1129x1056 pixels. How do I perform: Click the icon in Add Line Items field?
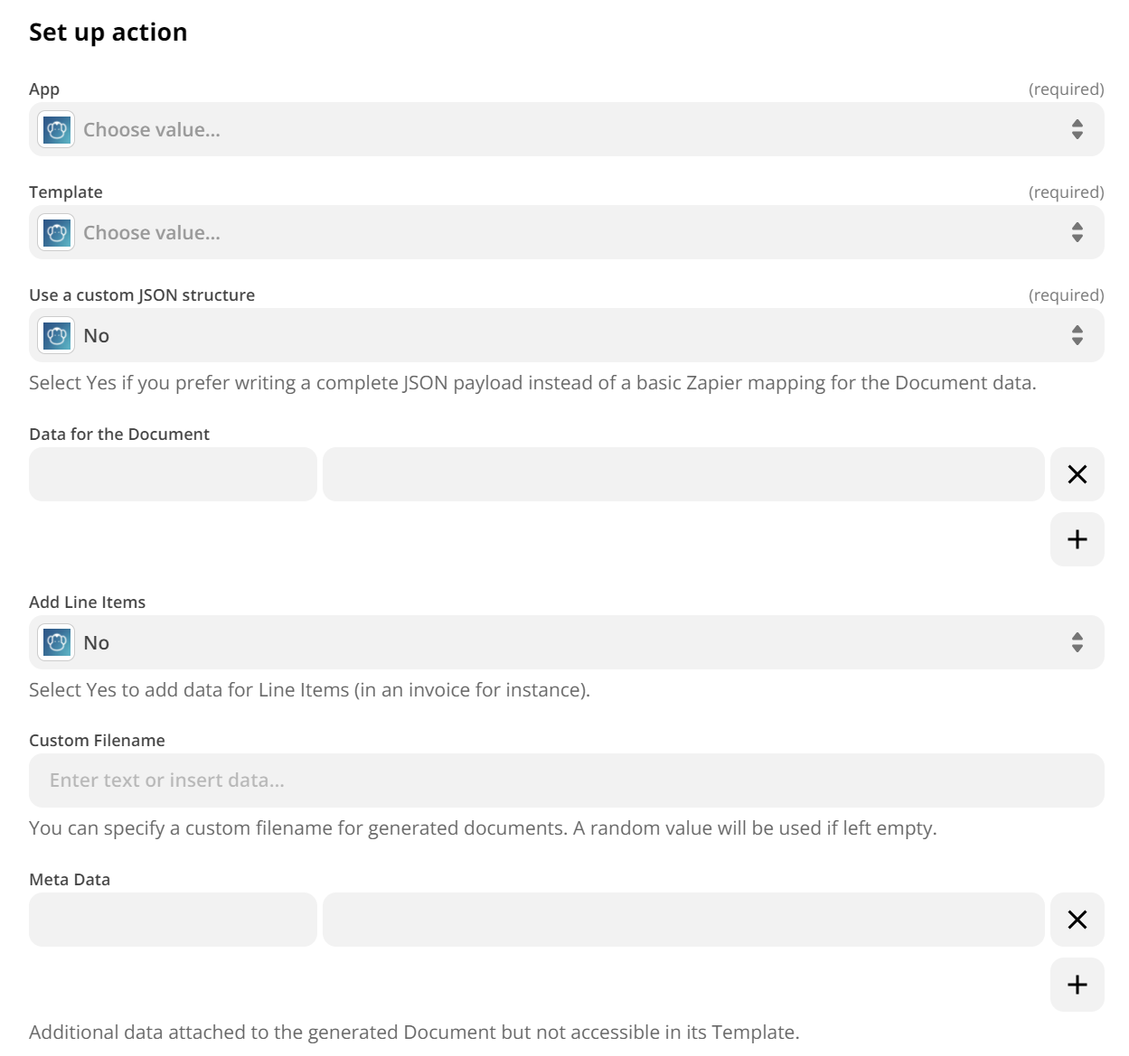56,642
